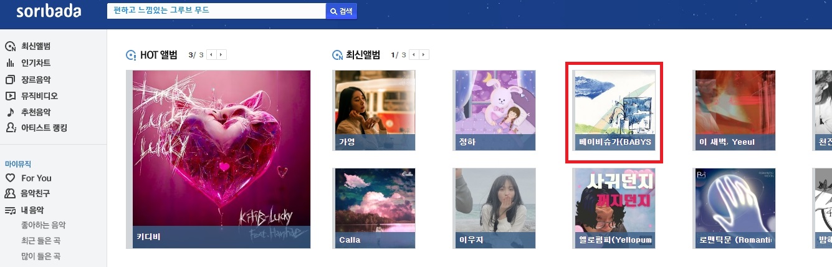Open the 키디비 Lucky album cover
This screenshot has height=267, width=832.
(221, 159)
